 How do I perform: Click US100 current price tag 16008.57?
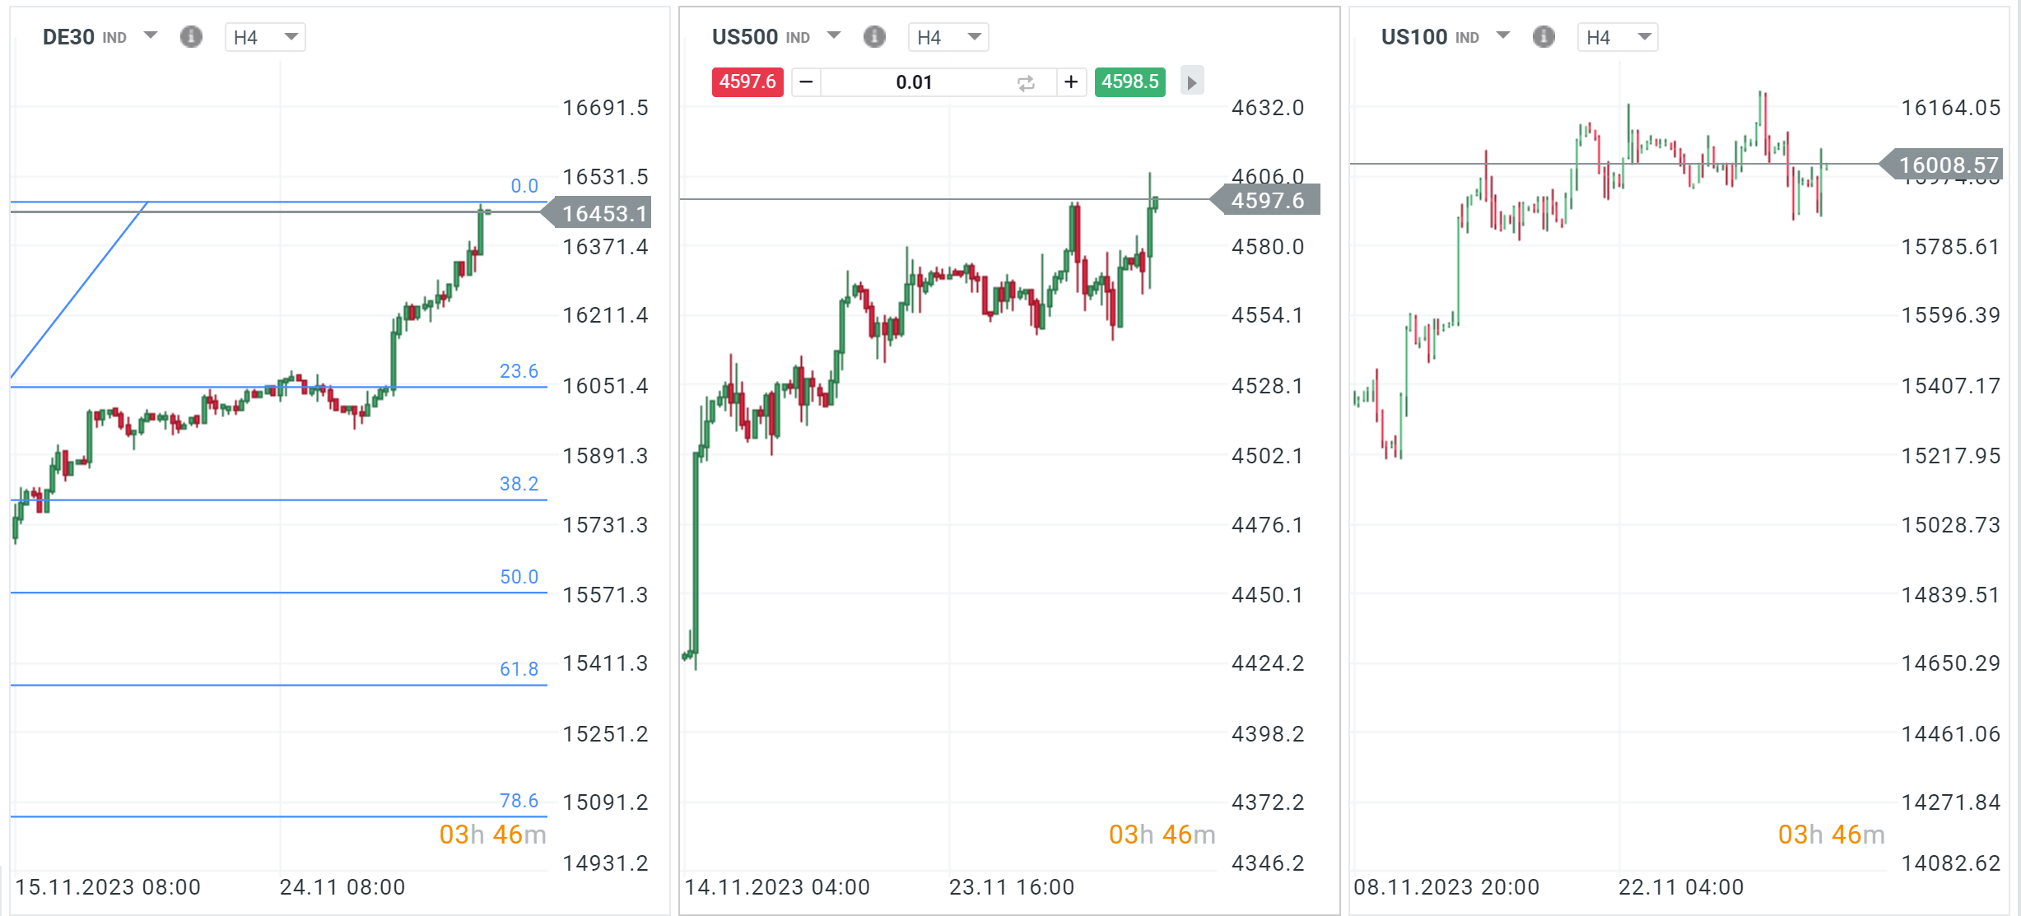[x=1942, y=165]
